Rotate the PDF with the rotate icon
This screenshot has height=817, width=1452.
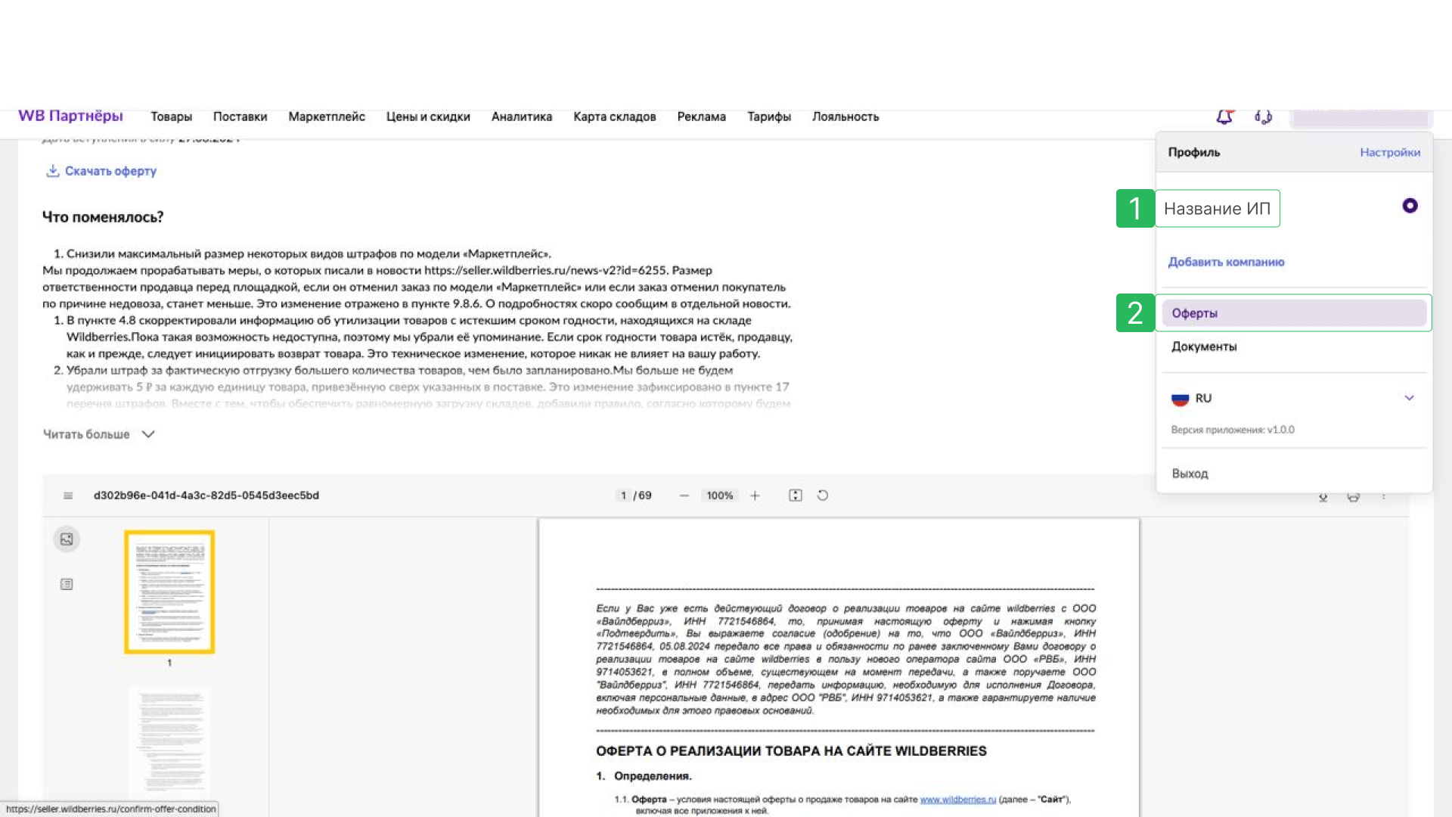coord(823,495)
